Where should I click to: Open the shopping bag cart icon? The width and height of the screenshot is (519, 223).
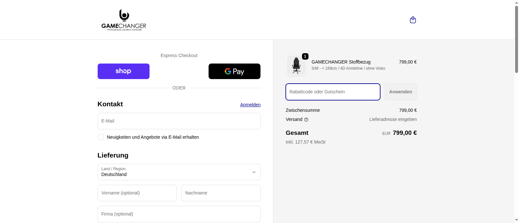point(413,20)
